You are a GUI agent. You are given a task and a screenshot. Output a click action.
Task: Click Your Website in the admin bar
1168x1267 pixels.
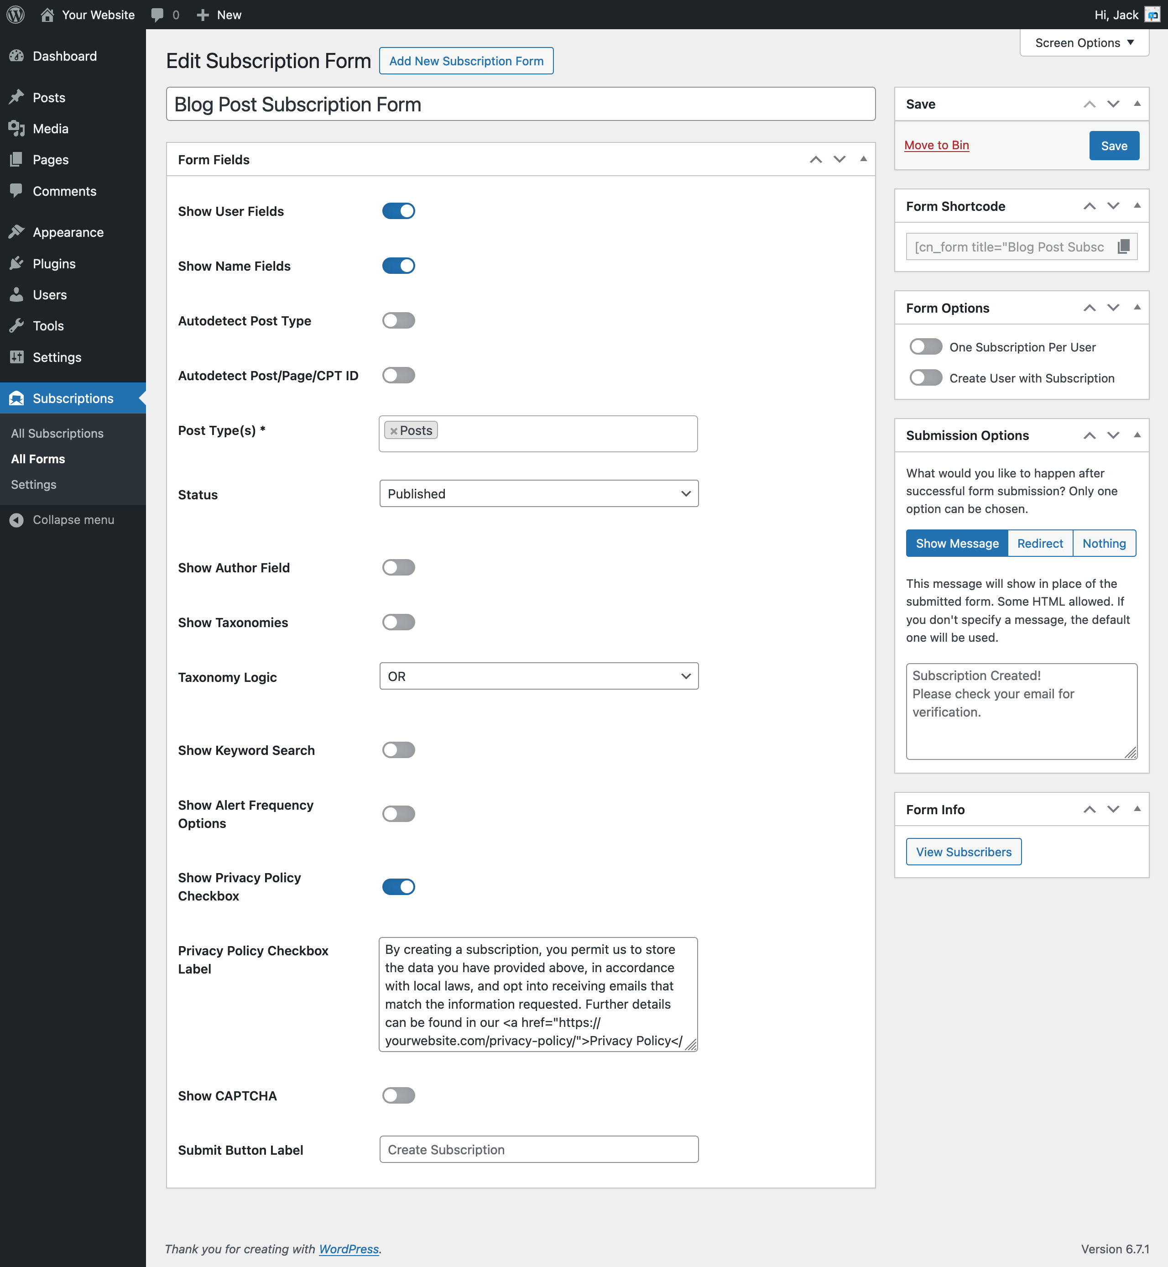[98, 15]
